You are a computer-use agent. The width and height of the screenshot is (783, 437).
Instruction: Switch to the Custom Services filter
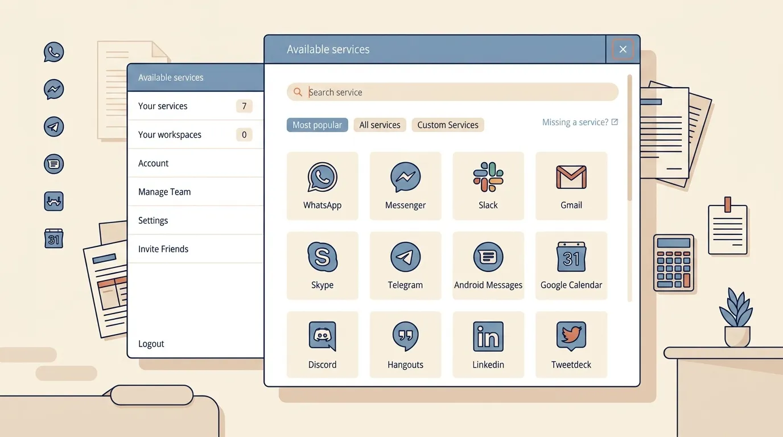pyautogui.click(x=448, y=125)
